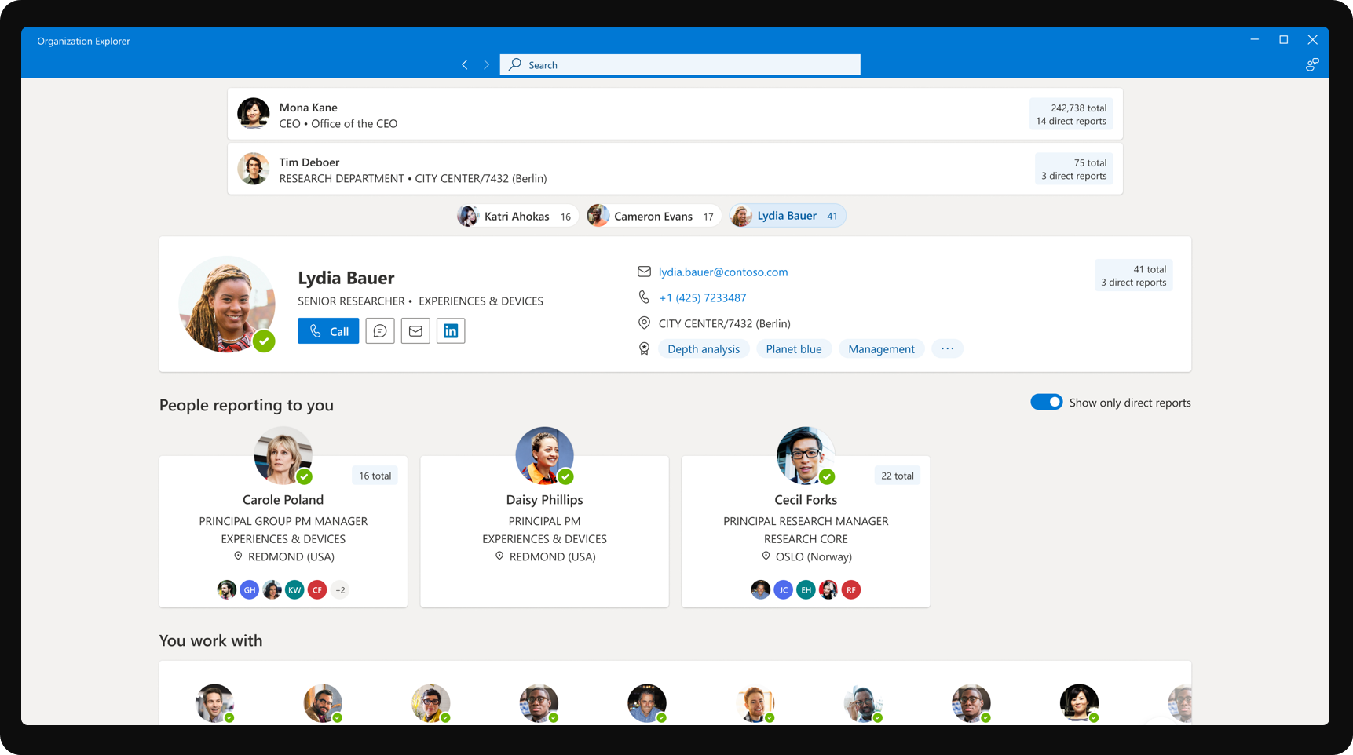The width and height of the screenshot is (1353, 755).
Task: Click the email envelope icon button
Action: (415, 331)
